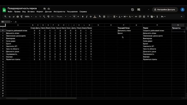Decrease decimal places
The width and height of the screenshot is (187, 105).
pos(44,17)
